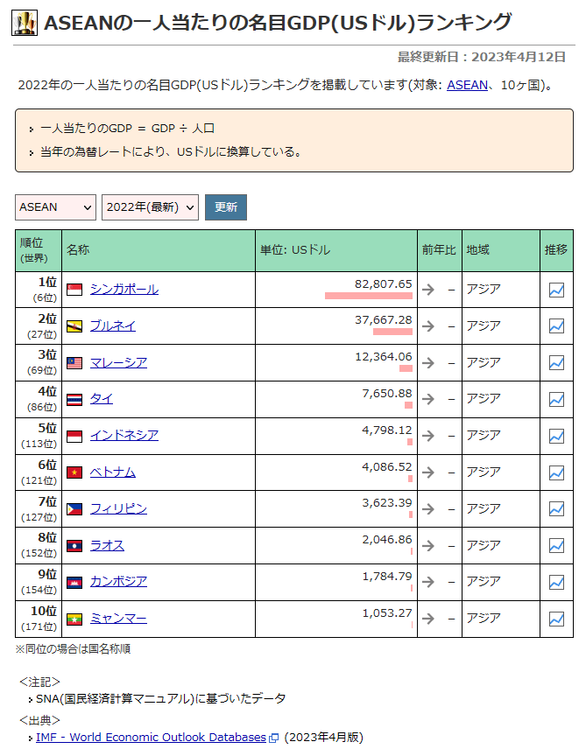Click the trend chart icon for Myanmar

pos(556,619)
